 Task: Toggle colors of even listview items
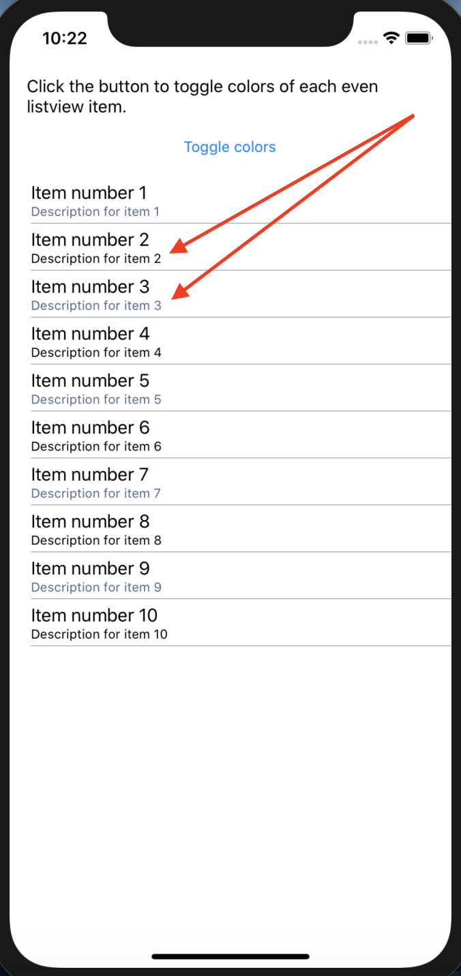229,147
